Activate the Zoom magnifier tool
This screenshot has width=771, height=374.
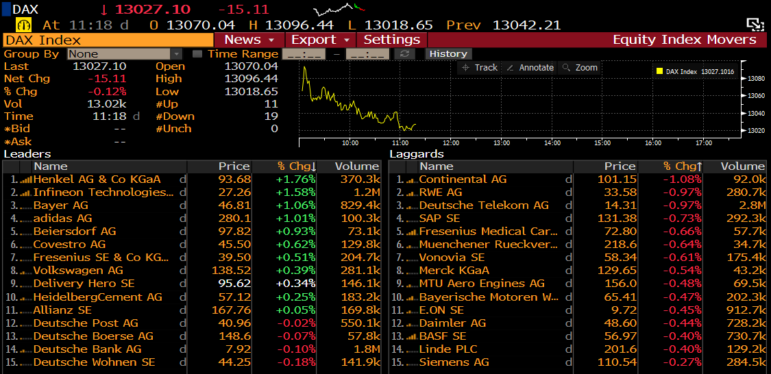580,67
